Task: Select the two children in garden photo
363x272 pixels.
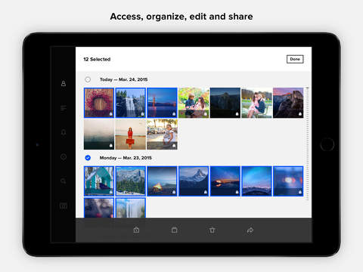Action: 194,103
